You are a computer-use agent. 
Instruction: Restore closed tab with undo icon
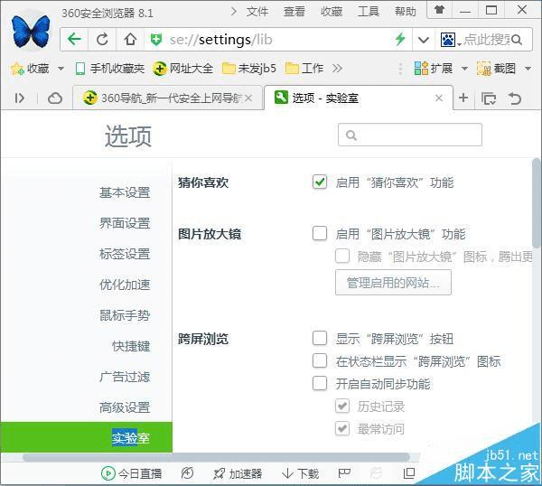point(515,98)
